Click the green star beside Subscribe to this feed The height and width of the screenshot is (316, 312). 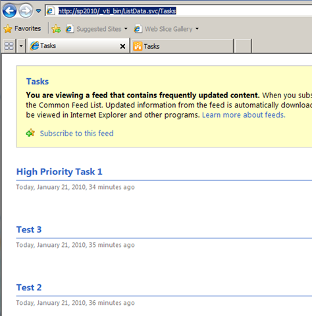[30, 133]
